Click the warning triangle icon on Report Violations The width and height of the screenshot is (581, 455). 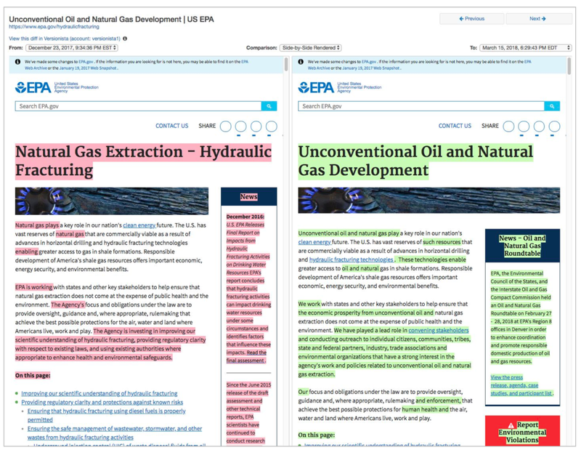tap(511, 425)
